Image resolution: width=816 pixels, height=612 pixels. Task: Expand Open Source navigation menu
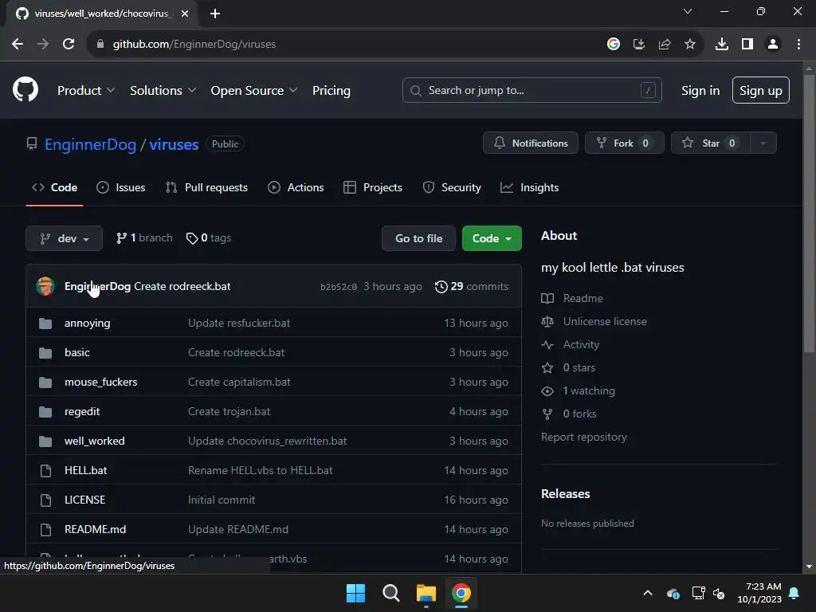pyautogui.click(x=254, y=91)
